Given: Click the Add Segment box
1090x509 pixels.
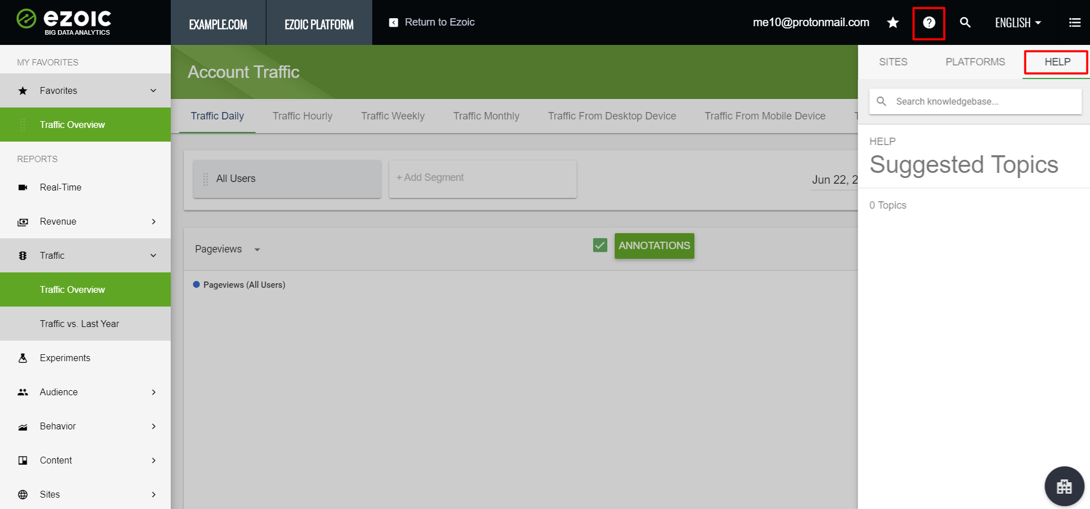Looking at the screenshot, I should pos(482,178).
